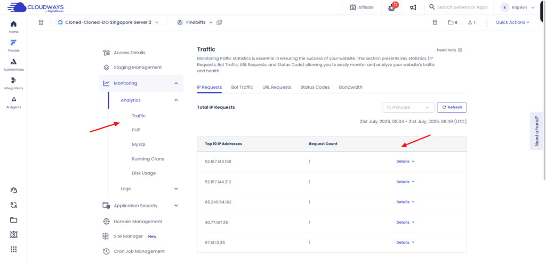The height and width of the screenshot is (263, 546).
Task: Click the search magnifier icon
Action: tap(432, 7)
